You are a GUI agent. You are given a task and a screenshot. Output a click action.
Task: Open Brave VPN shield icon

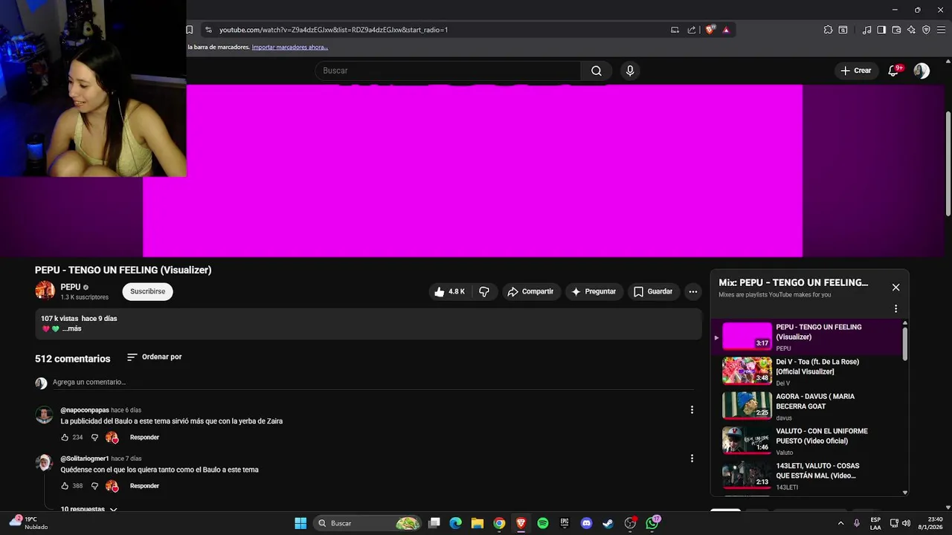pyautogui.click(x=926, y=30)
